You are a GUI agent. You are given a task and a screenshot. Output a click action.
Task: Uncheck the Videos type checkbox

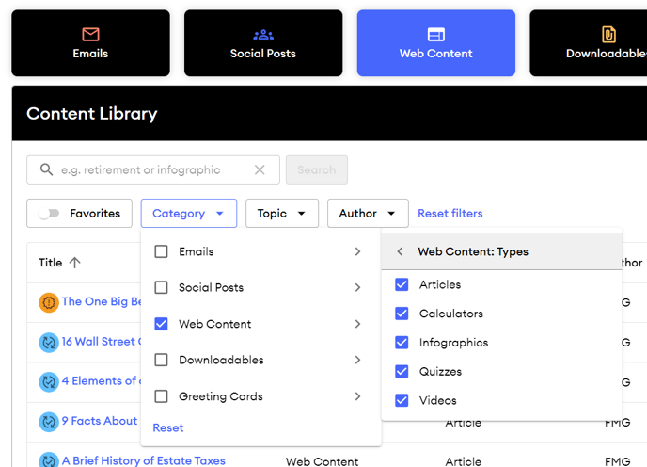coord(402,400)
